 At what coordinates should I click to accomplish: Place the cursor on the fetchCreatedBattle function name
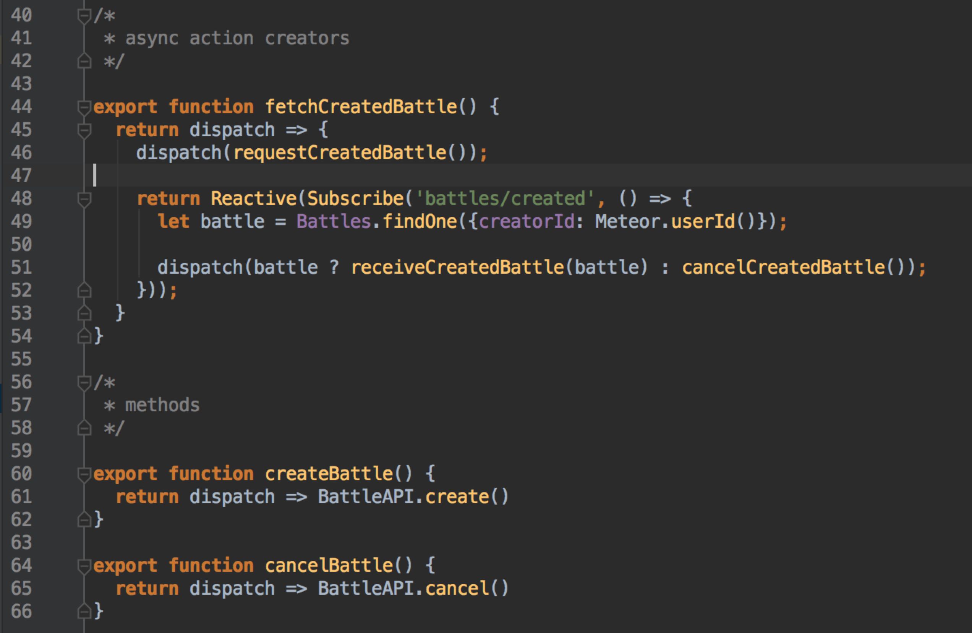tap(361, 107)
